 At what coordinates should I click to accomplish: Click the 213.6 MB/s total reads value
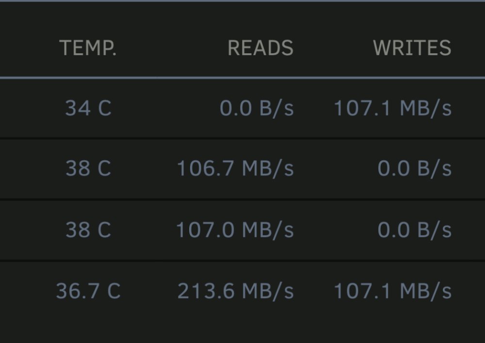pyautogui.click(x=235, y=291)
